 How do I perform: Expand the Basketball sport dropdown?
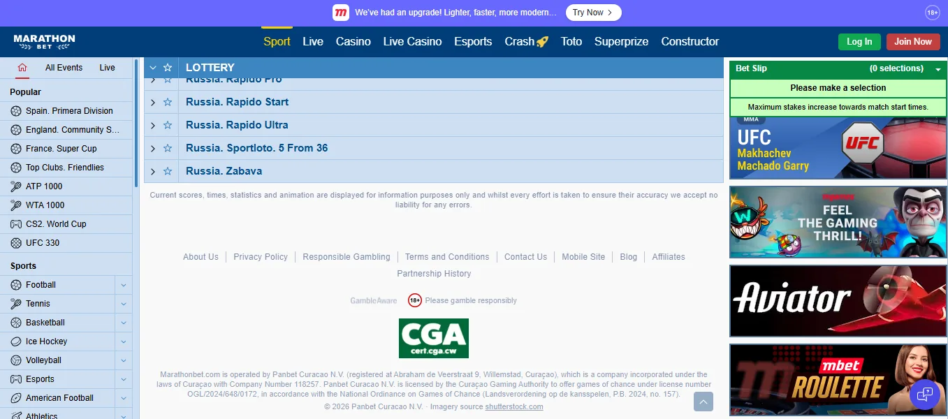coord(124,323)
